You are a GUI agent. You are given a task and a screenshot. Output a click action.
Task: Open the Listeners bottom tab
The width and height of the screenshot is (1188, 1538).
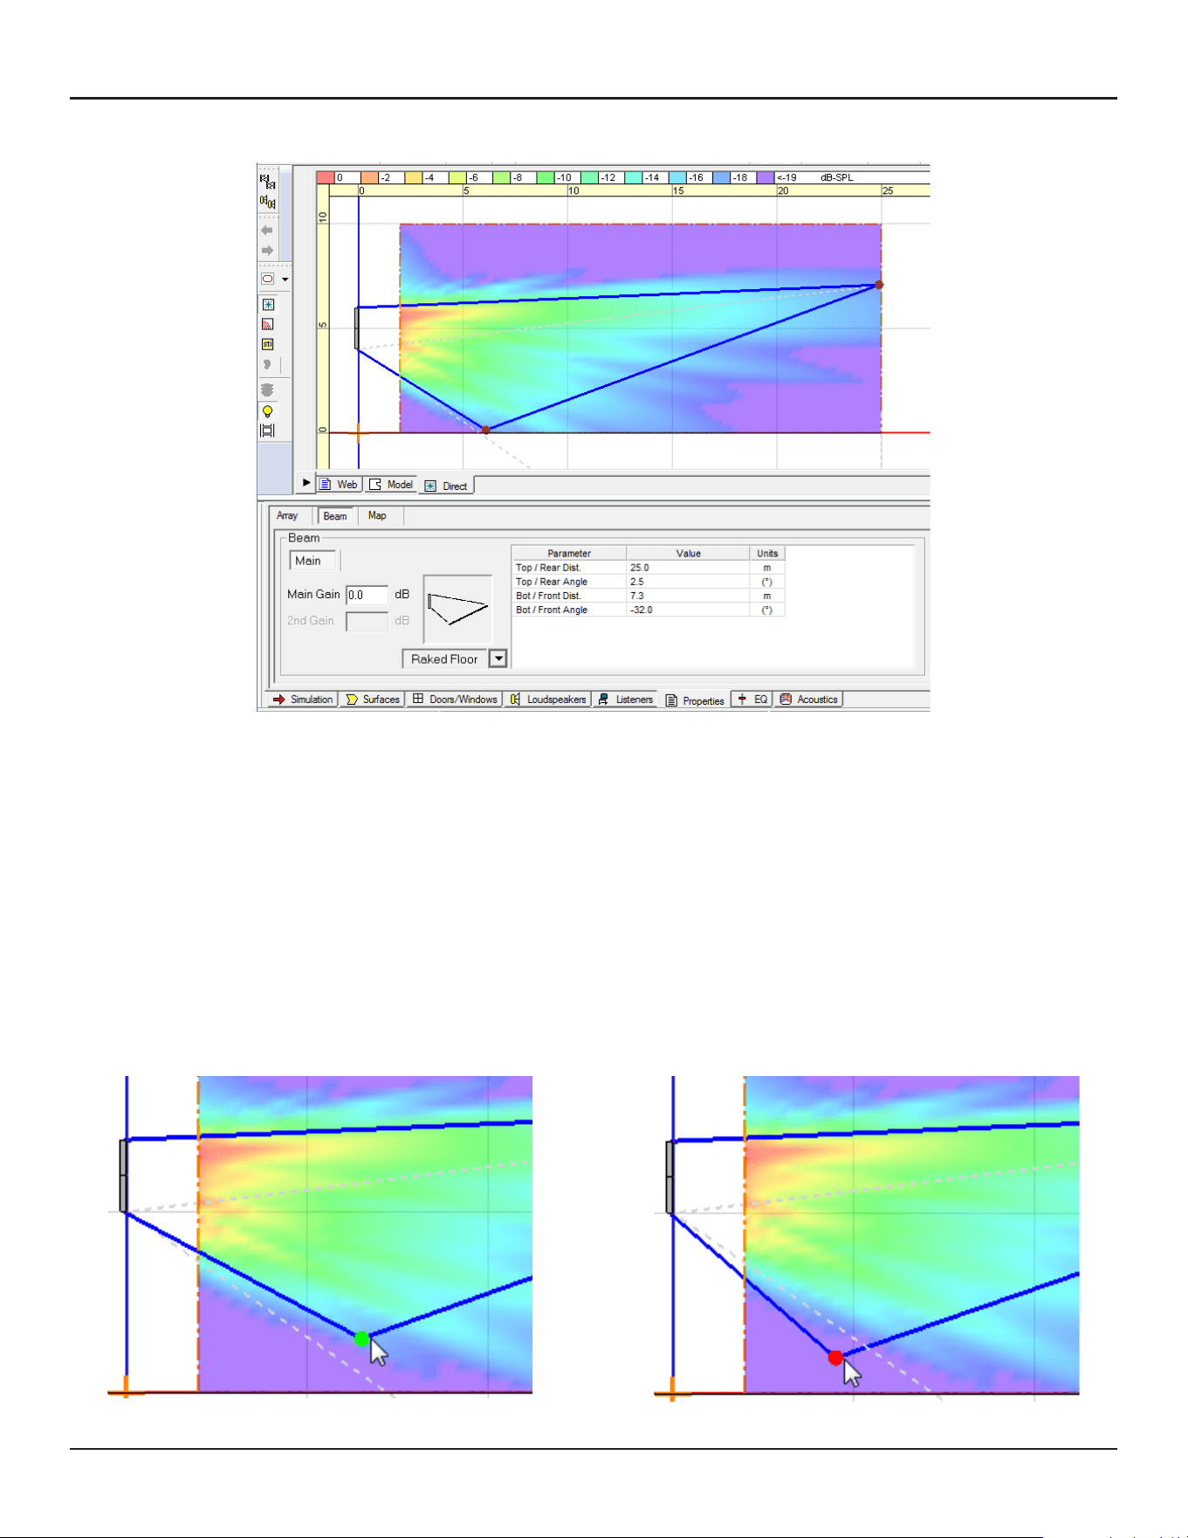pyautogui.click(x=625, y=700)
